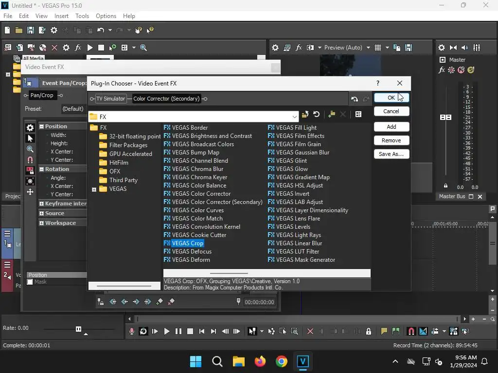Screen dimensions: 498x373
Task: Select the Third Party folder
Action: pos(123,180)
